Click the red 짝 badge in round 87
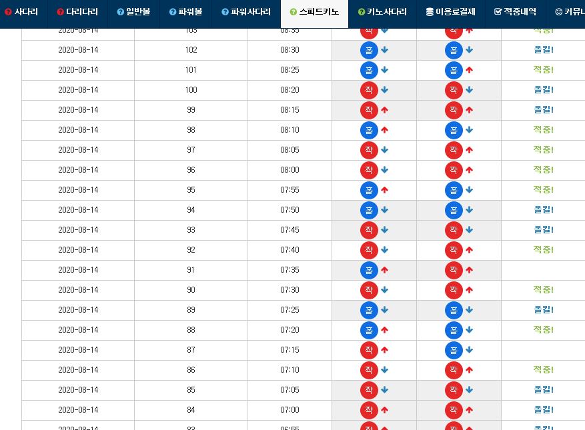Image resolution: width=585 pixels, height=430 pixels. [369, 350]
